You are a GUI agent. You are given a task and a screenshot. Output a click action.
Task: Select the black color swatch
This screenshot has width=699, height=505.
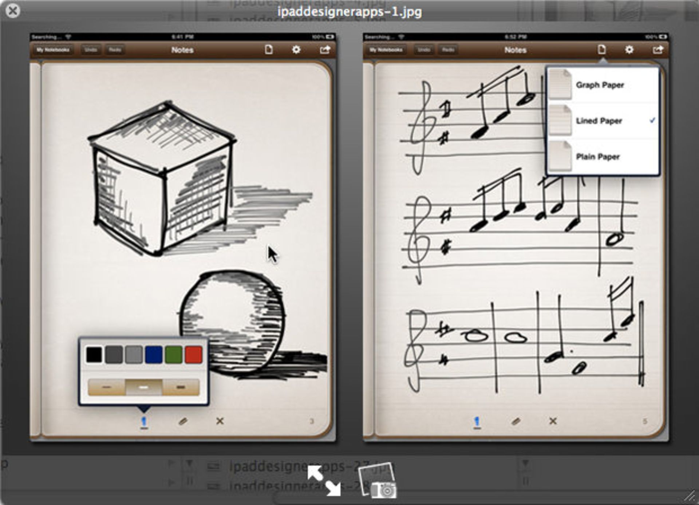click(94, 355)
